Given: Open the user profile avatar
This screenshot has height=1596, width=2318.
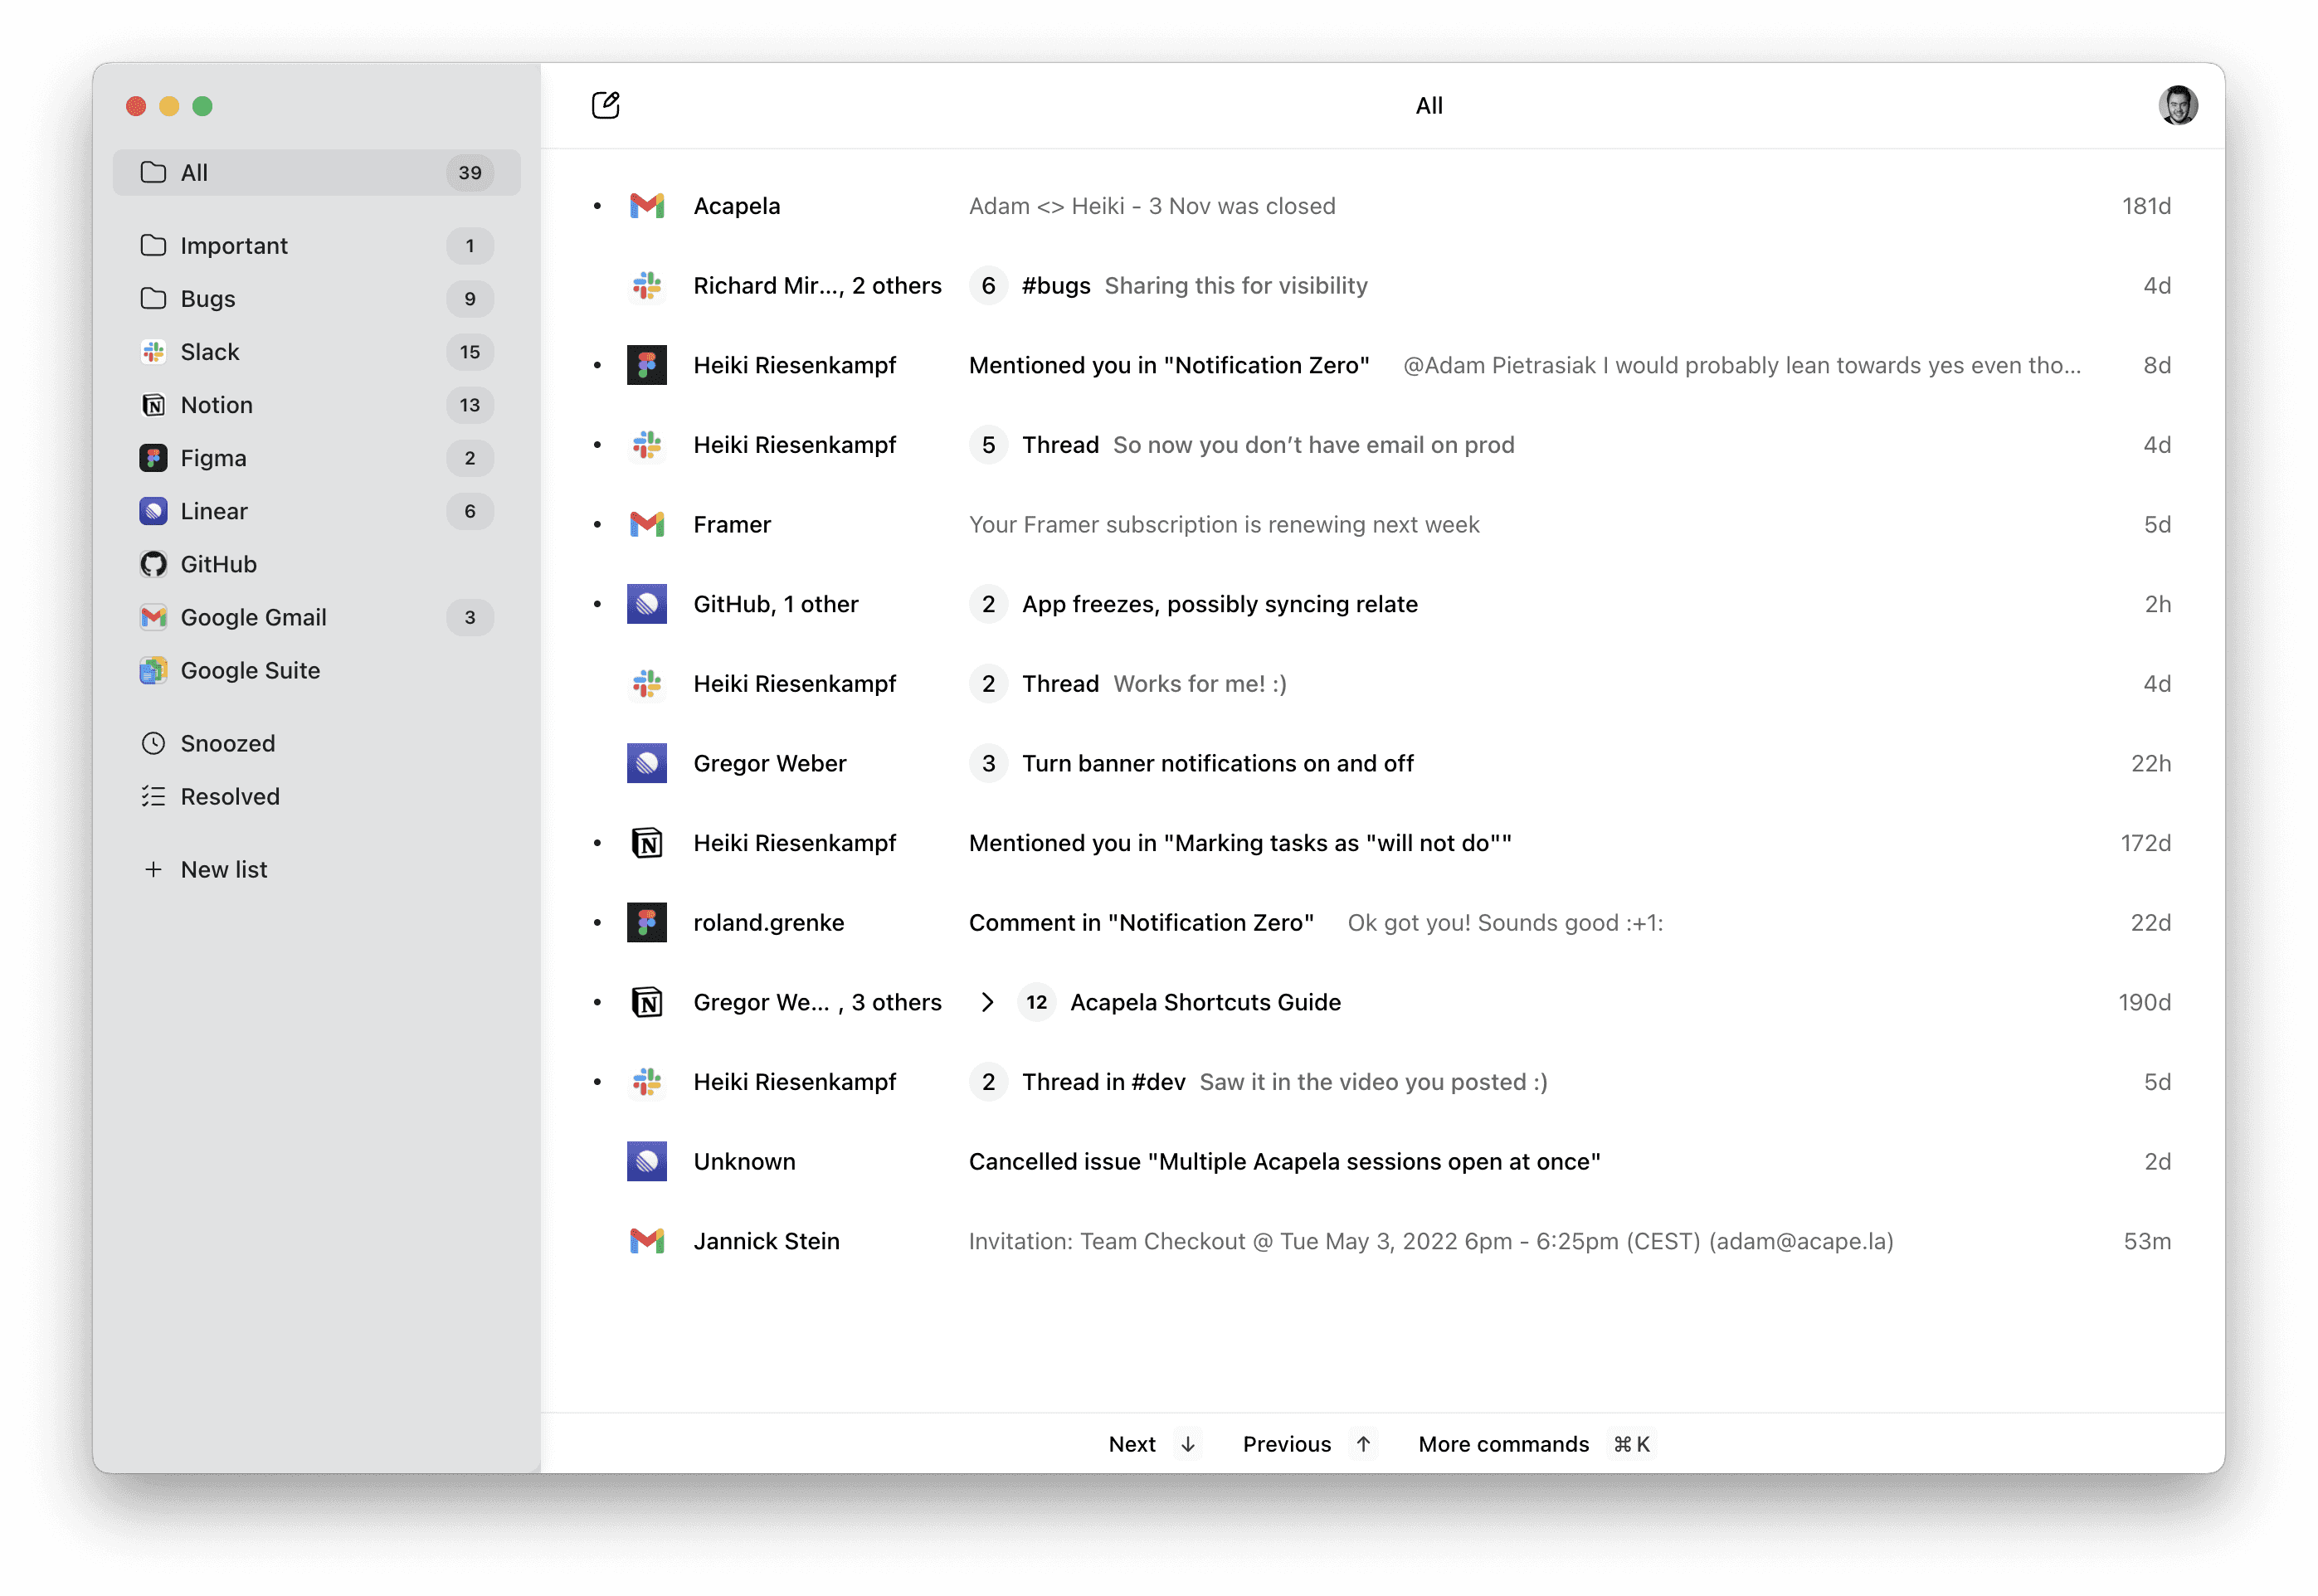Looking at the screenshot, I should click(2177, 105).
